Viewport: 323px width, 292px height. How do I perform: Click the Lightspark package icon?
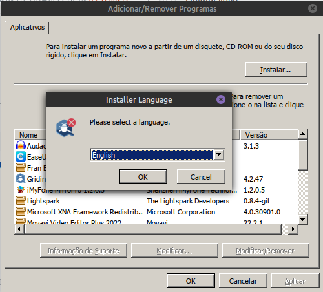[x=21, y=201]
